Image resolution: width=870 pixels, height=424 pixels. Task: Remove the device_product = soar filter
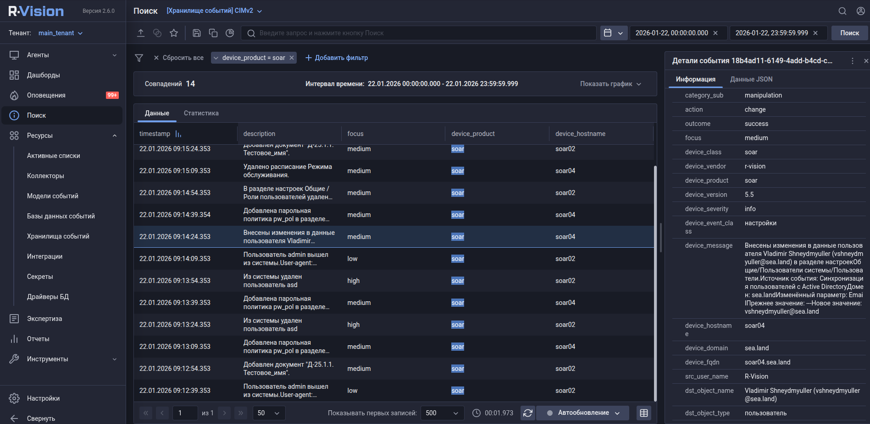pyautogui.click(x=292, y=58)
